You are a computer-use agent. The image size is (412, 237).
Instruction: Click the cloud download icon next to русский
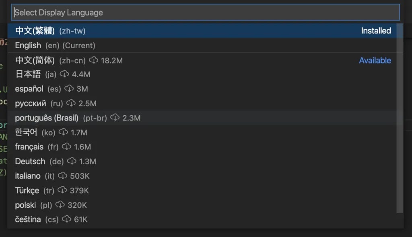[x=71, y=103]
